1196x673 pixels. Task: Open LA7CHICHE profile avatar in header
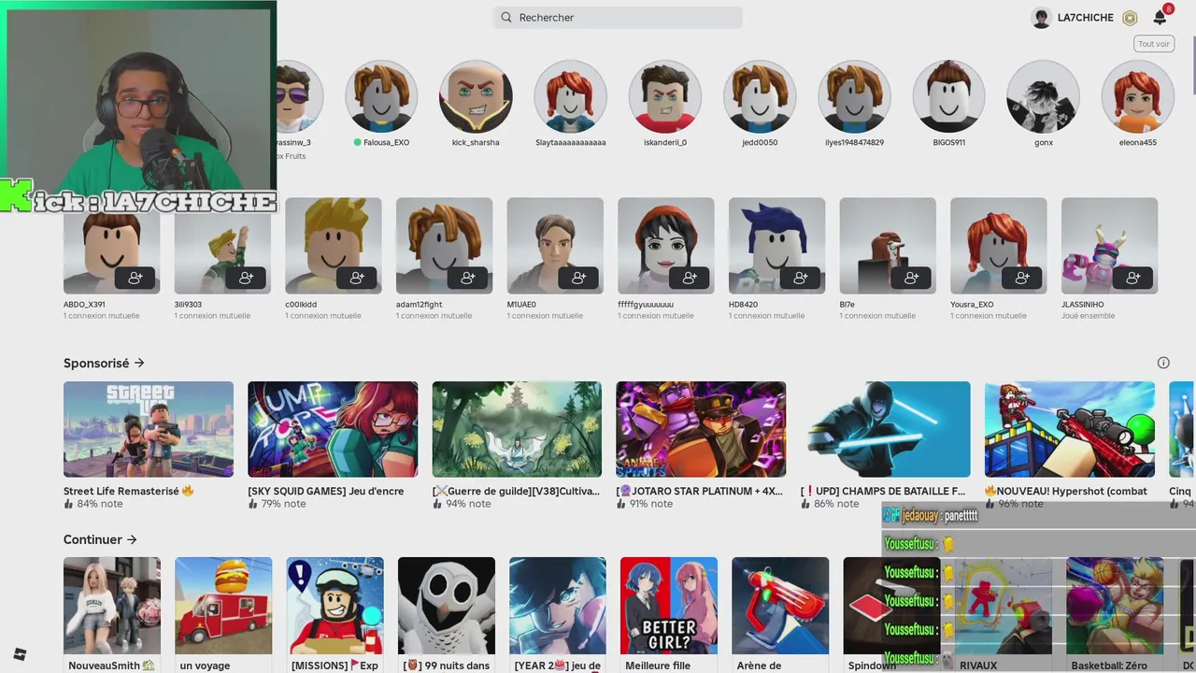point(1041,18)
